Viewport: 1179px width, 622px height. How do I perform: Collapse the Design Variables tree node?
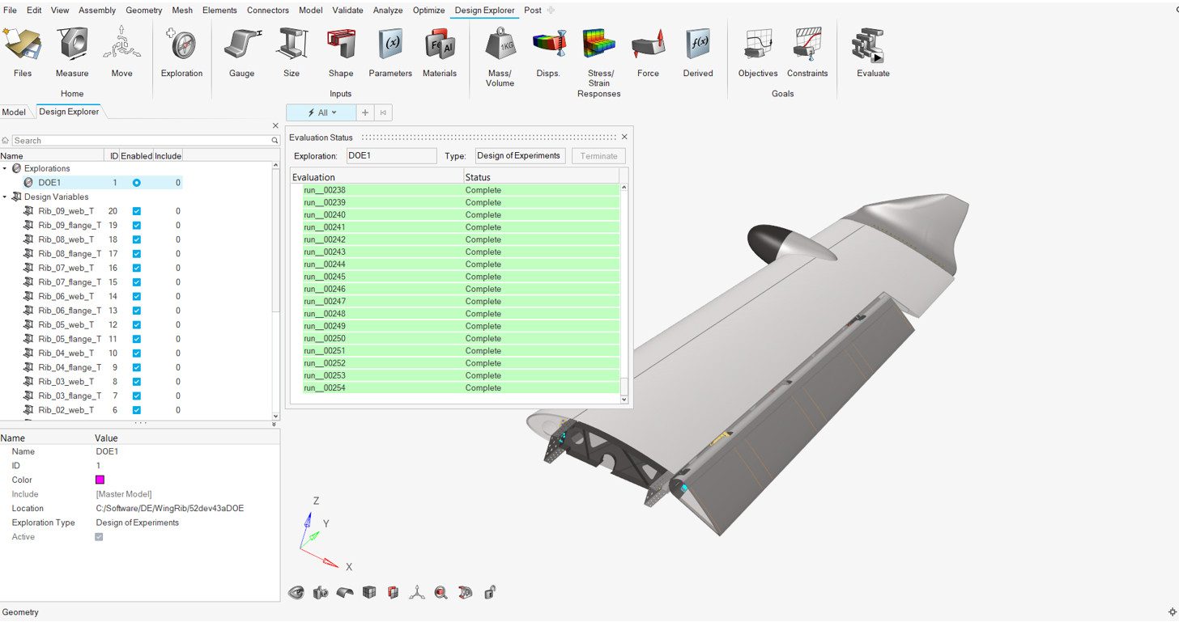tap(6, 197)
